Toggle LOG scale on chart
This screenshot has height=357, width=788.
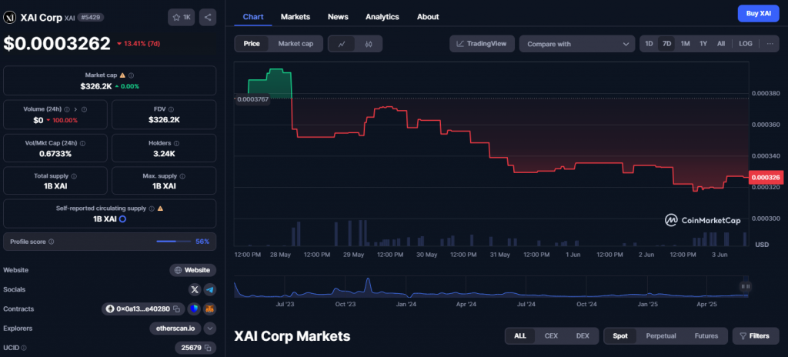tap(745, 44)
